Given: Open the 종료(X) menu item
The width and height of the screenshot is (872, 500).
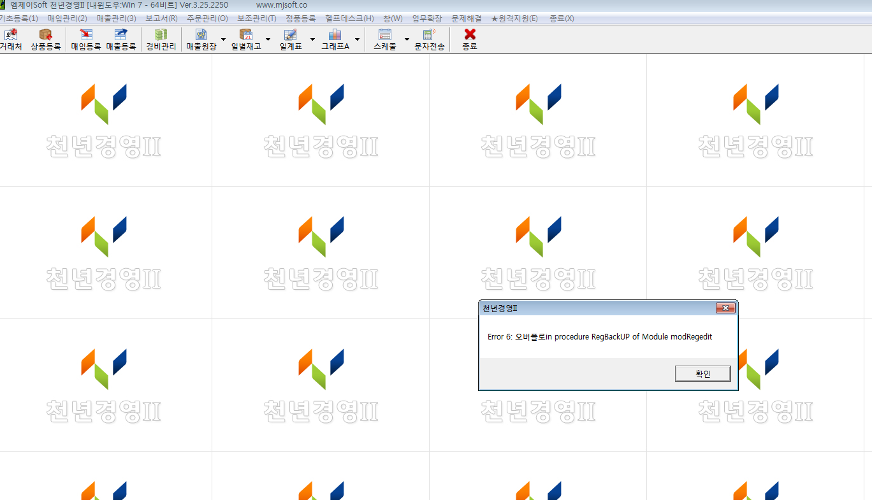Looking at the screenshot, I should point(562,18).
